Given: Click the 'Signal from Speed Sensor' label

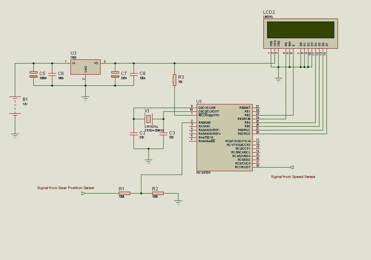Looking at the screenshot, I should [293, 177].
